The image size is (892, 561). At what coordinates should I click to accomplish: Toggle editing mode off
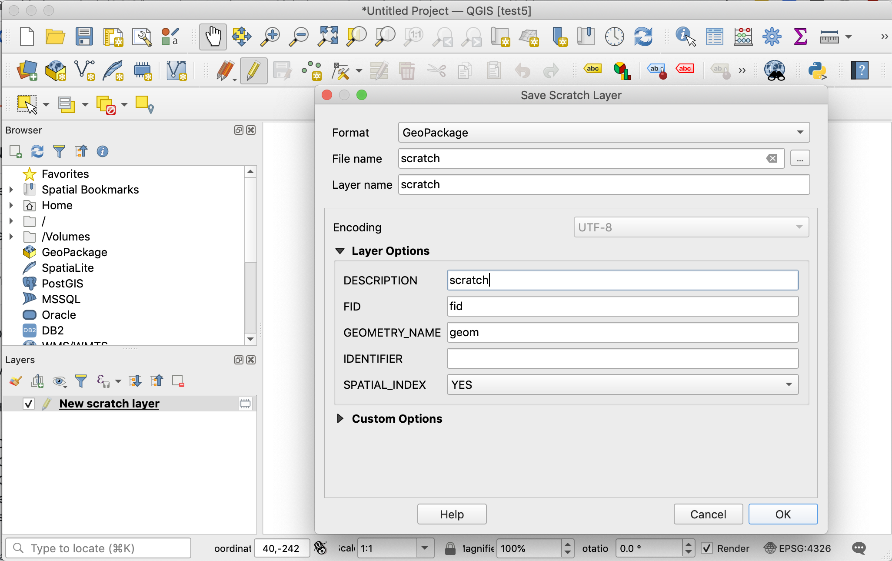click(253, 70)
